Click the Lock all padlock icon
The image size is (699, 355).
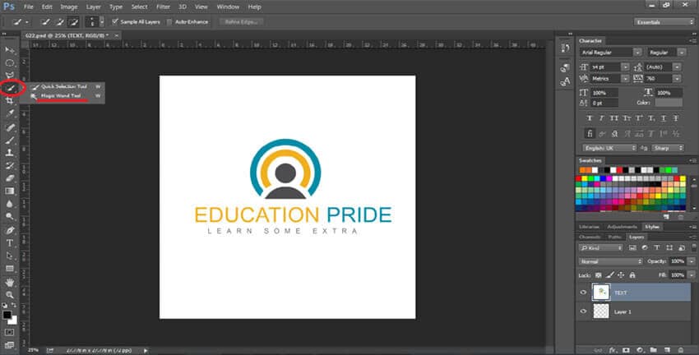632,275
